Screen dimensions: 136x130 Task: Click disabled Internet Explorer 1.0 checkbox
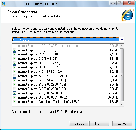14,46
